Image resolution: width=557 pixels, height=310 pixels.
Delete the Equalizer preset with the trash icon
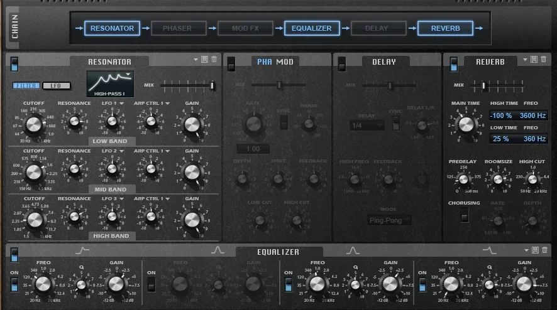545,250
